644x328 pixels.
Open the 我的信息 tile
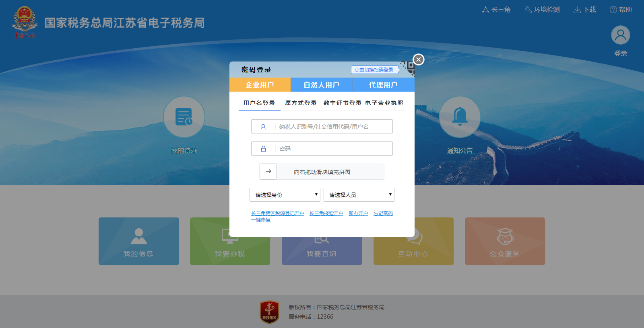pyautogui.click(x=139, y=241)
